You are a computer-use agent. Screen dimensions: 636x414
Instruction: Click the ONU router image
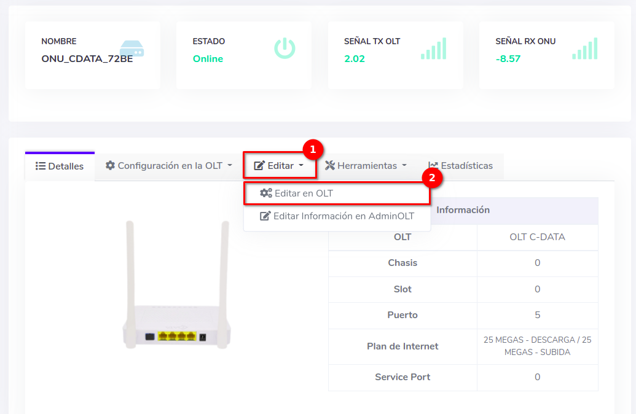(177, 286)
